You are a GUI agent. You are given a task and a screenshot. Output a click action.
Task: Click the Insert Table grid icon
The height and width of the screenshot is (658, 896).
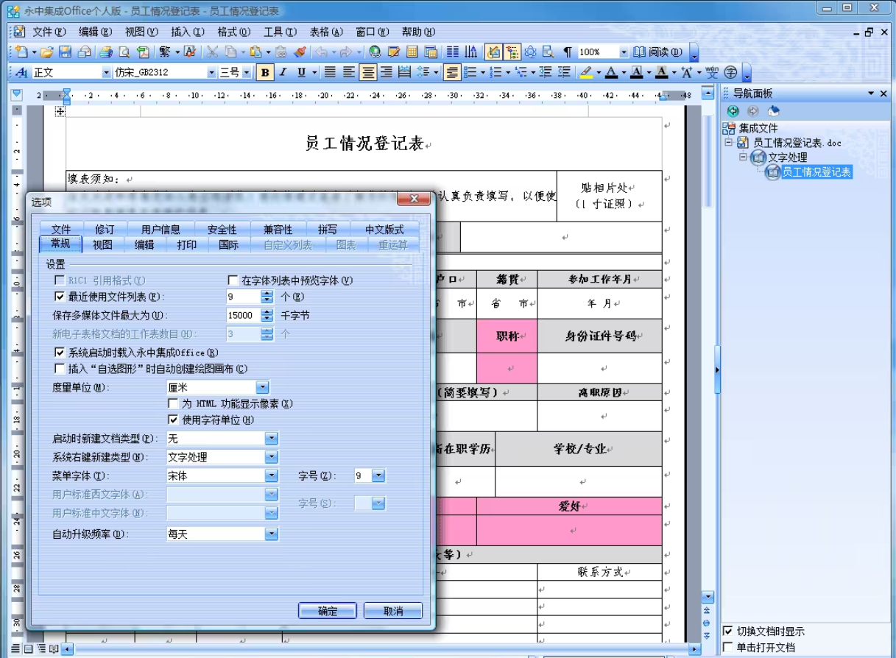(412, 52)
